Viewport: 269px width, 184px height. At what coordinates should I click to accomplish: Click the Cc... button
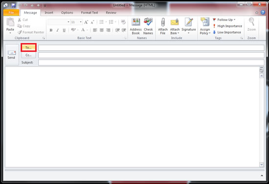[28, 55]
